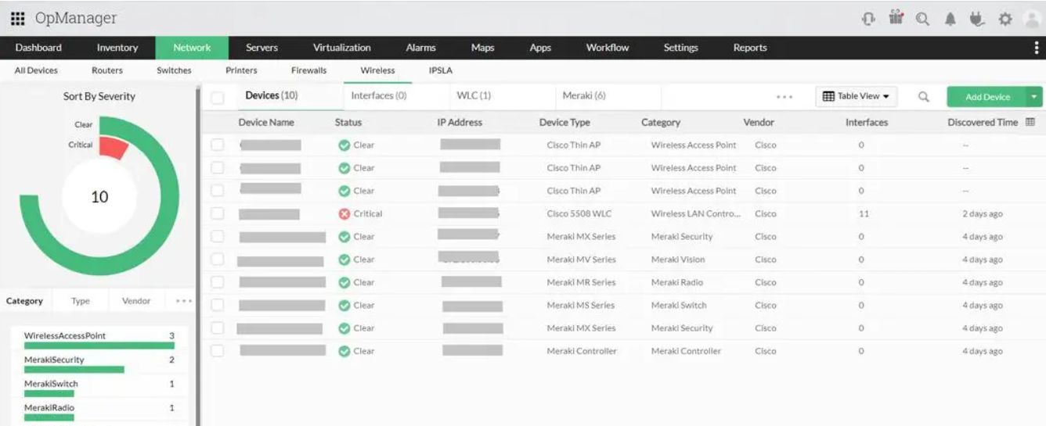Open the alarm bell notifications
The image size is (1046, 426).
[950, 19]
